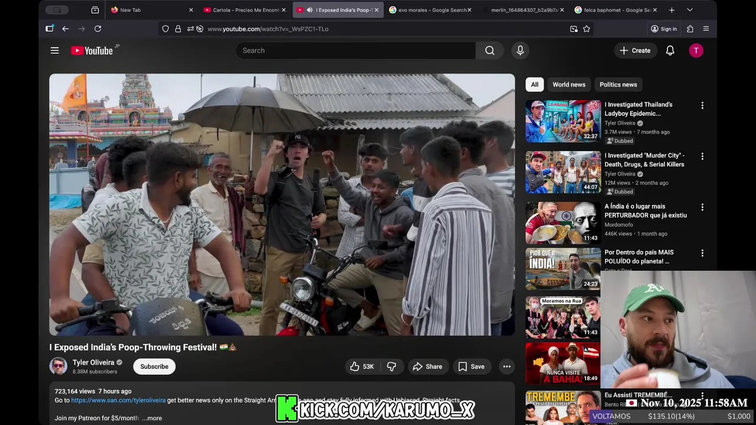
Task: Click the main video player to pause
Action: point(282,204)
